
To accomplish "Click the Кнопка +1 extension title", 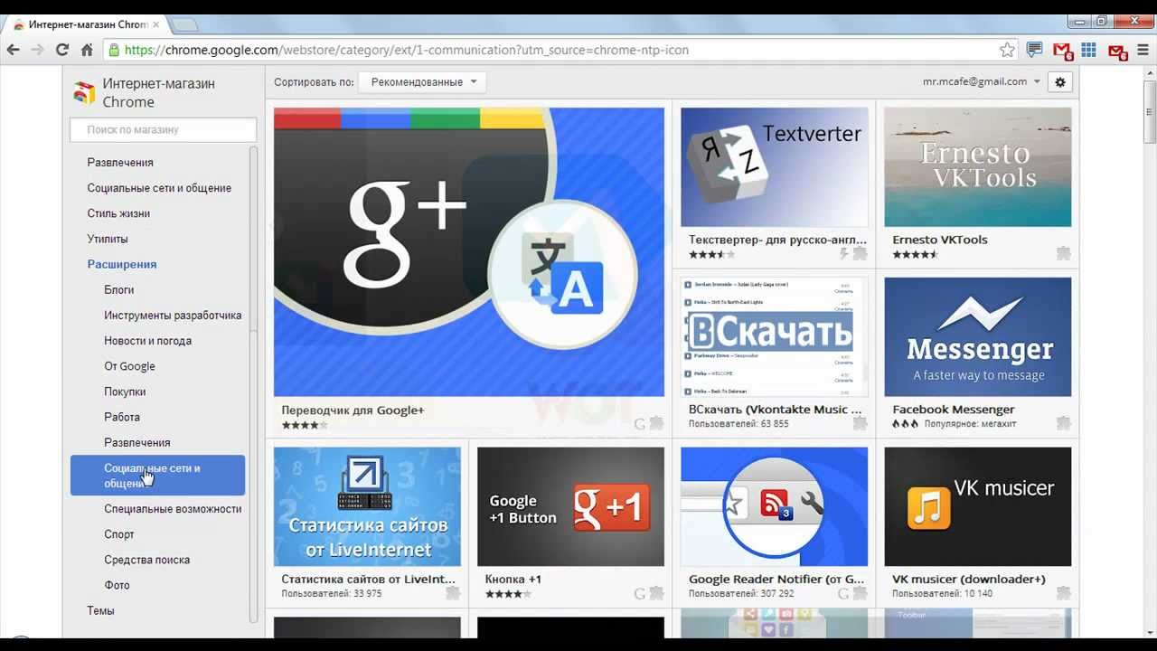I will [x=513, y=580].
